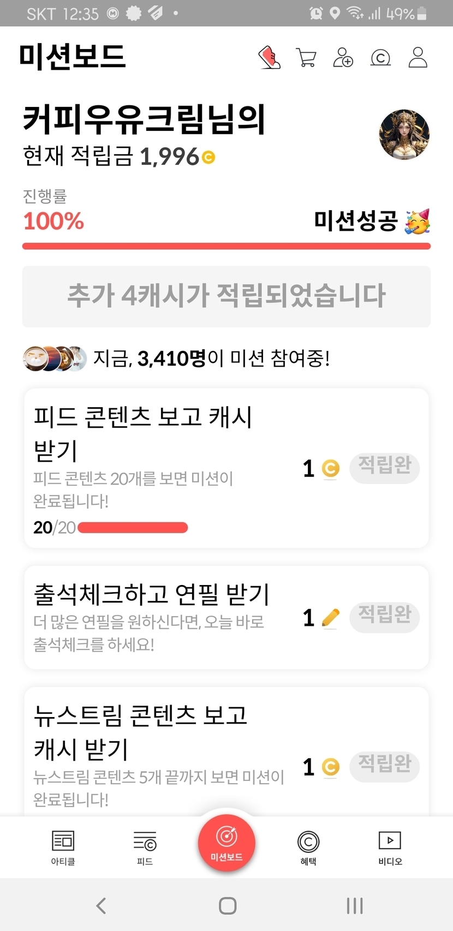
Task: Tap the invite friend icon
Action: click(x=343, y=57)
